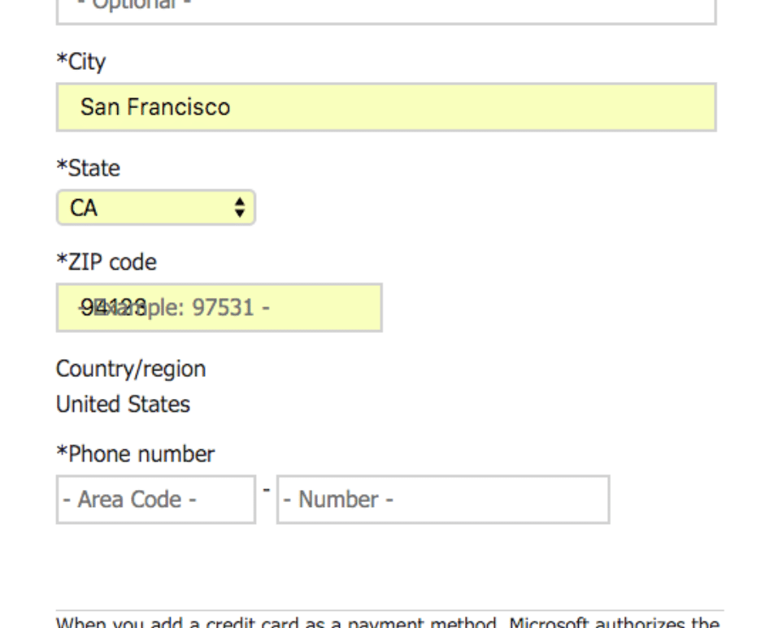Viewport: 778px width, 628px height.
Task: Click the Phone number label
Action: [133, 453]
